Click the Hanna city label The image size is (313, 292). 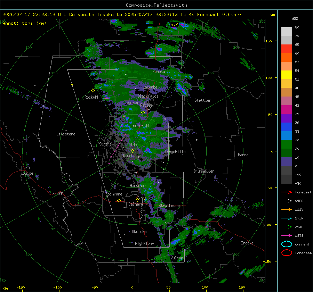[x=243, y=155]
